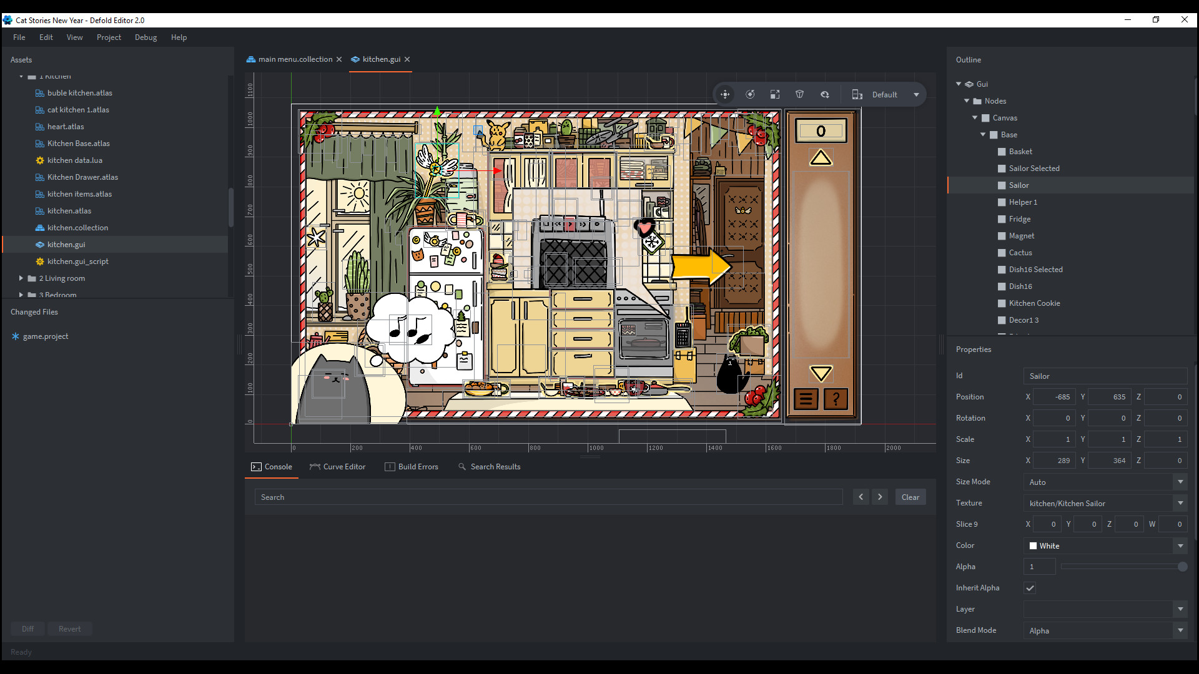Toggle perspective camera in the scene view
Screen dimensions: 1199x674
coord(800,94)
